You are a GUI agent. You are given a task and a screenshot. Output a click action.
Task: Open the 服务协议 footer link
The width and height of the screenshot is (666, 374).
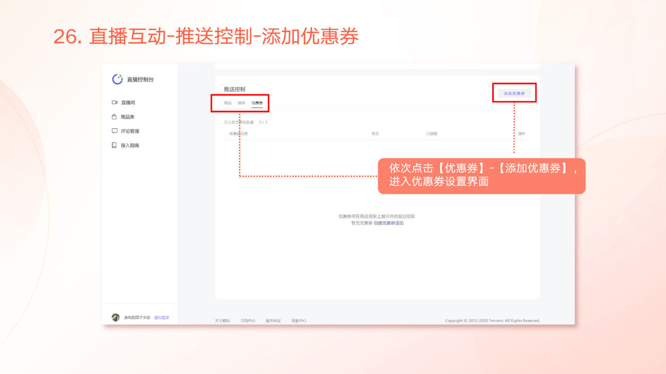pyautogui.click(x=273, y=320)
